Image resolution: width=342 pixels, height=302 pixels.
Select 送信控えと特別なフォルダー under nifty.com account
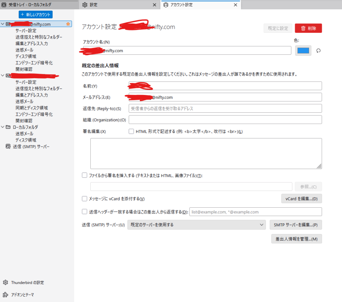click(39, 37)
